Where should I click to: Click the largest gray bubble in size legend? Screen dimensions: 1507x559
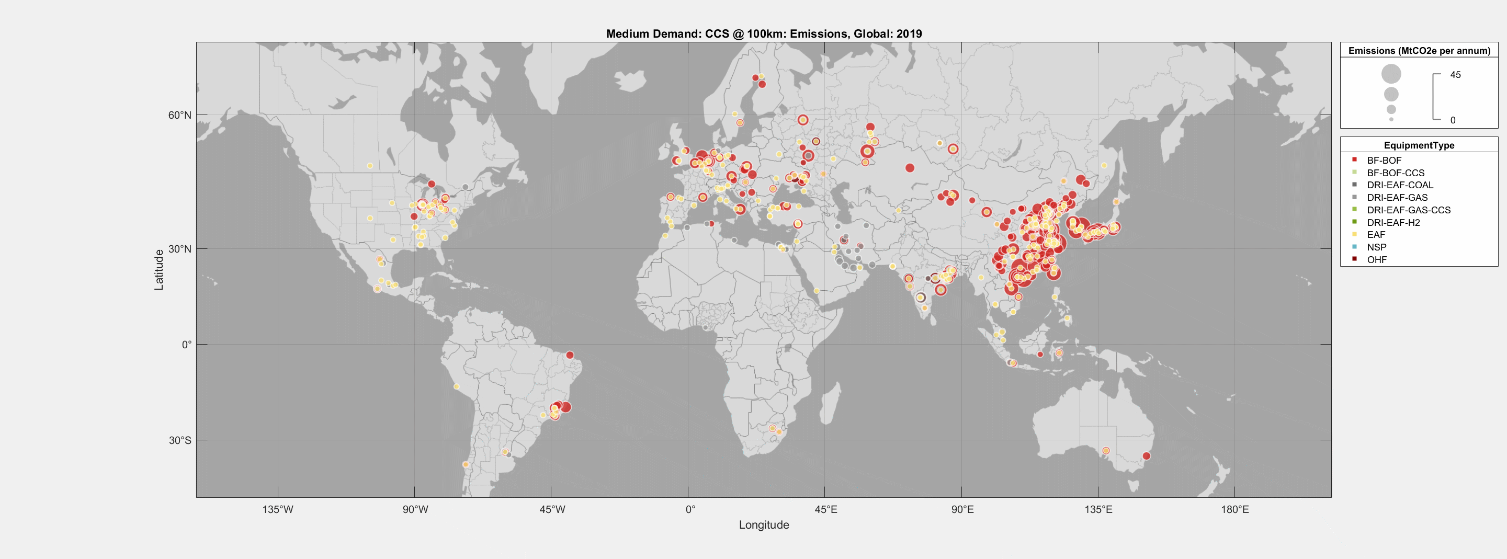[x=1391, y=74]
